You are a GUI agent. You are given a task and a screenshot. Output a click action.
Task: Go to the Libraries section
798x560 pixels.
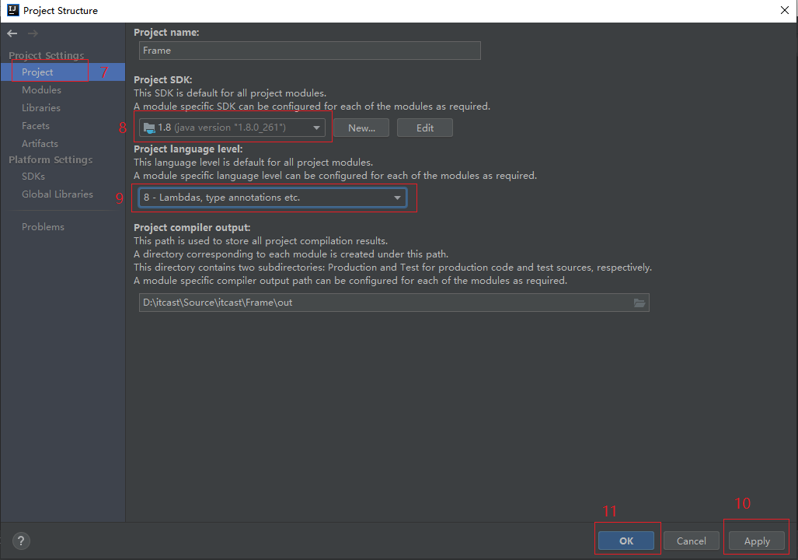click(41, 108)
